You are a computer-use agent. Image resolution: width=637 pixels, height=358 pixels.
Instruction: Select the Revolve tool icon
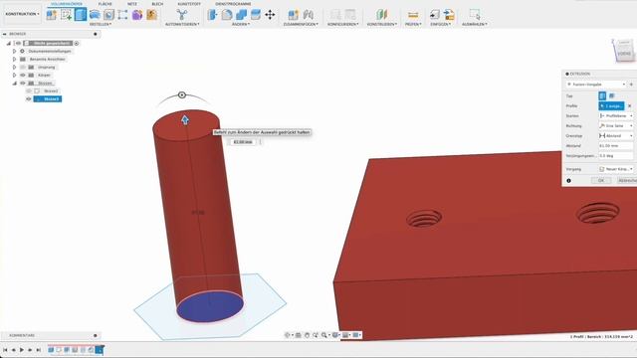[95, 15]
